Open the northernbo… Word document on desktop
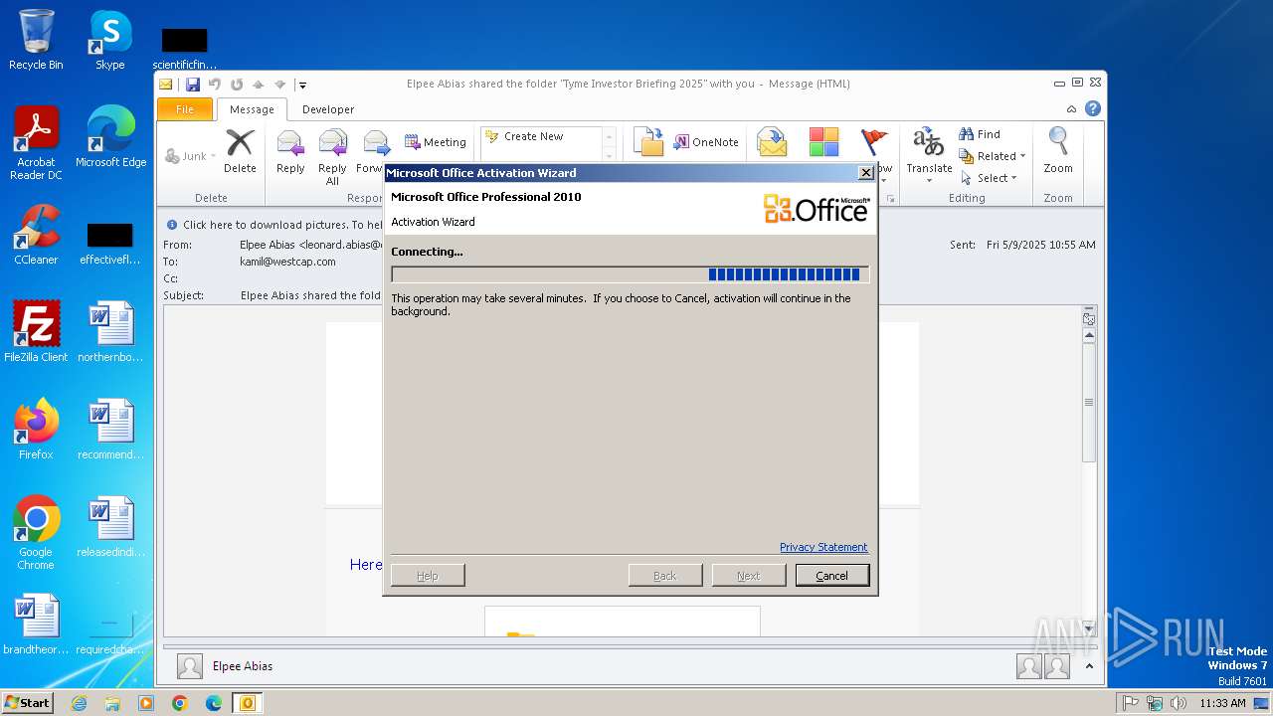1273x716 pixels. coord(110,332)
